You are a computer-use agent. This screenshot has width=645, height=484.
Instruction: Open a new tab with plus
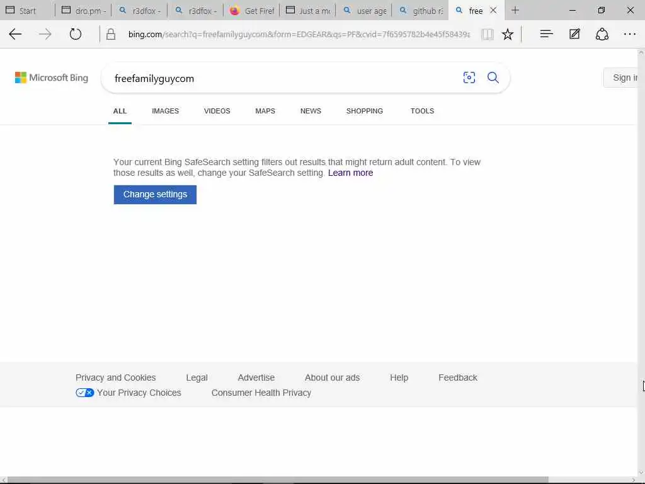pyautogui.click(x=515, y=10)
